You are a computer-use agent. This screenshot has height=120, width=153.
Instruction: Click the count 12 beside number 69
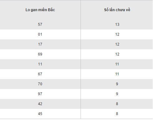click(117, 54)
